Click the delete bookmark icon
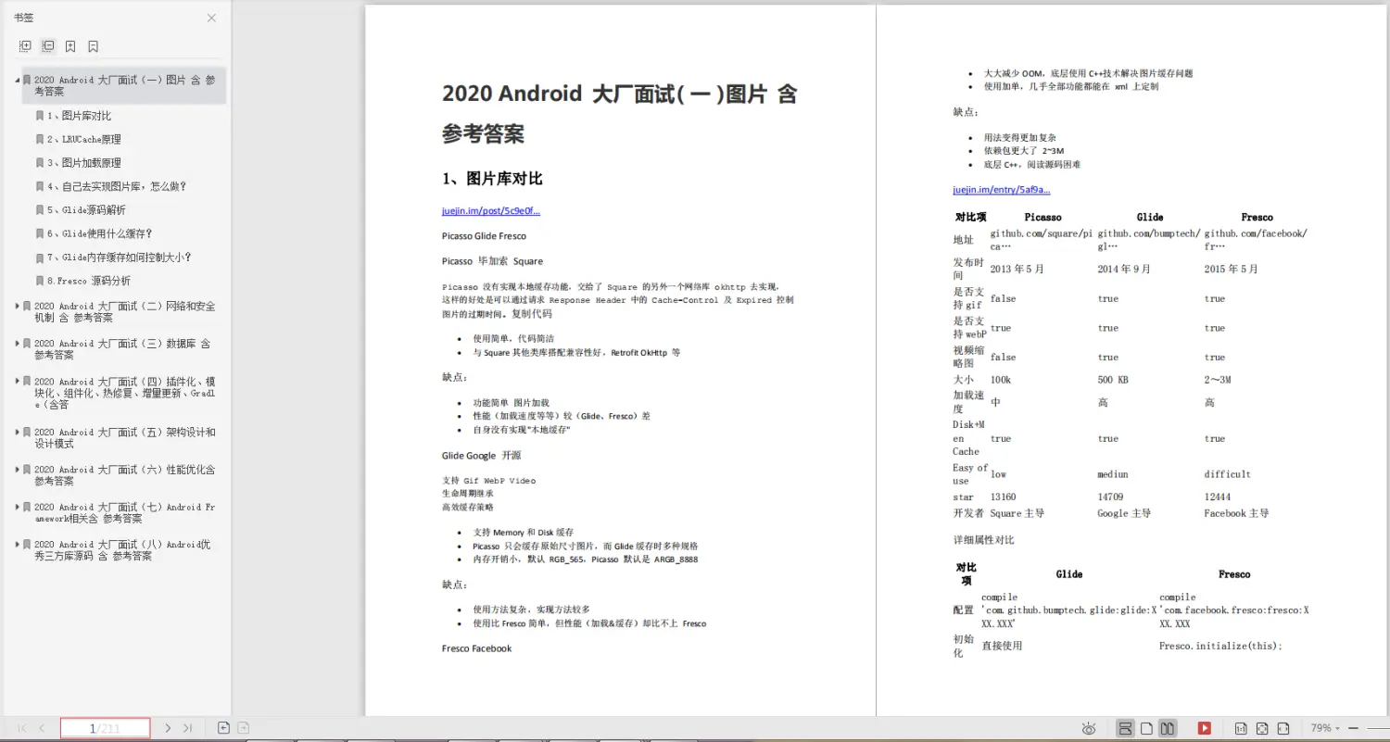 pyautogui.click(x=93, y=46)
